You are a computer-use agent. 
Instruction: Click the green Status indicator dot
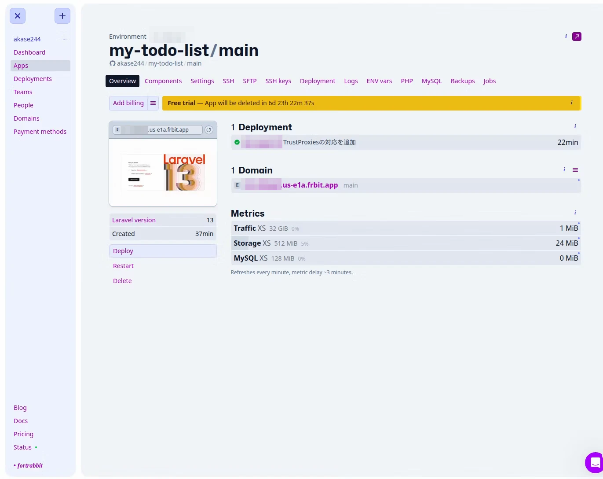[36, 447]
